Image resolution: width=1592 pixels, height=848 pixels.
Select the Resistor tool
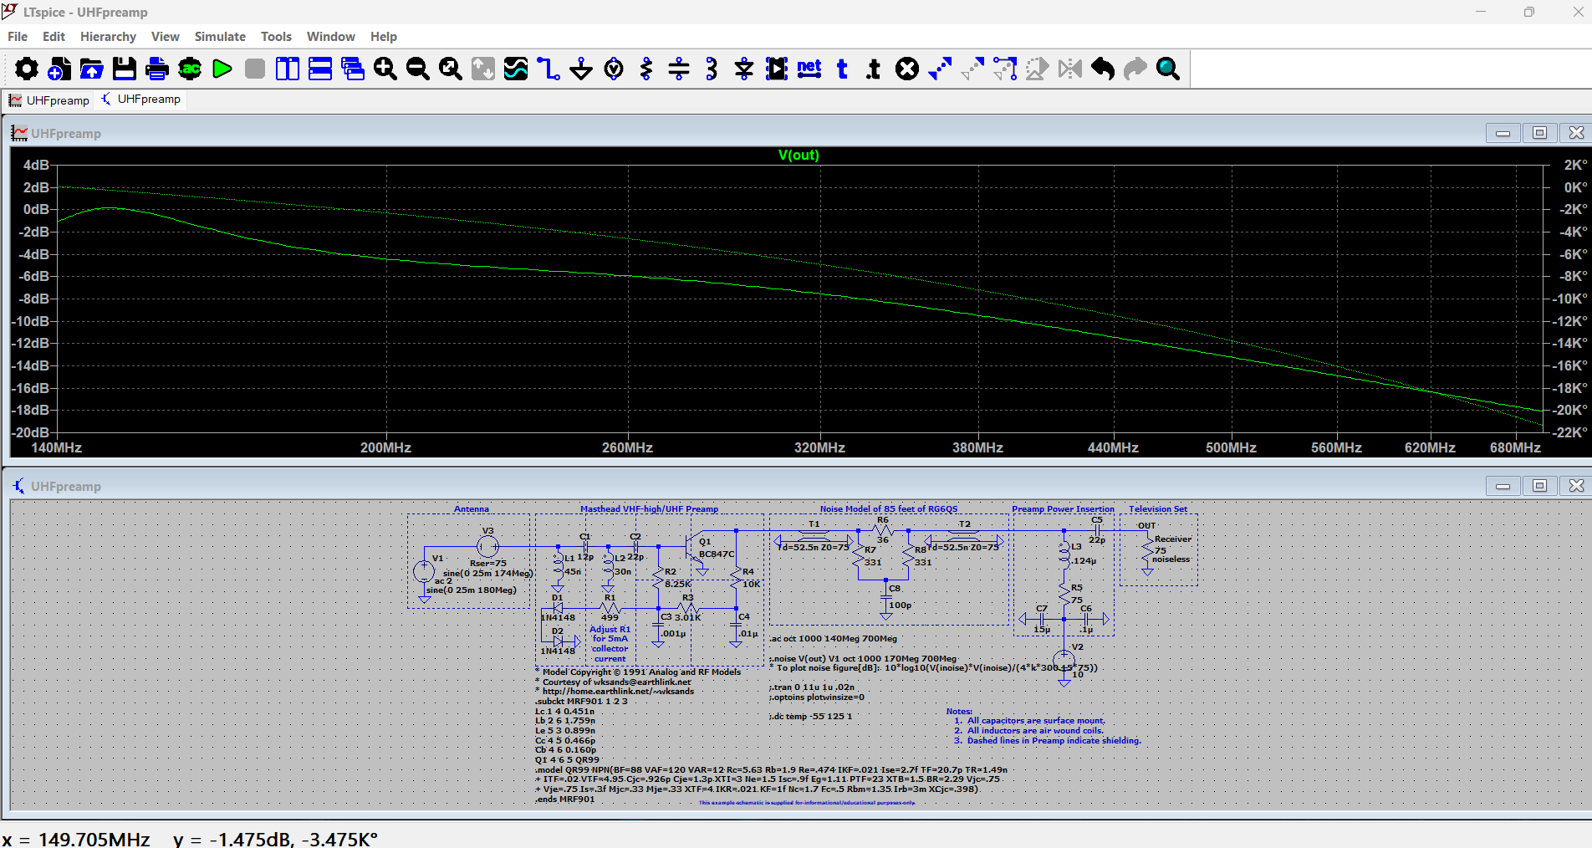point(646,69)
